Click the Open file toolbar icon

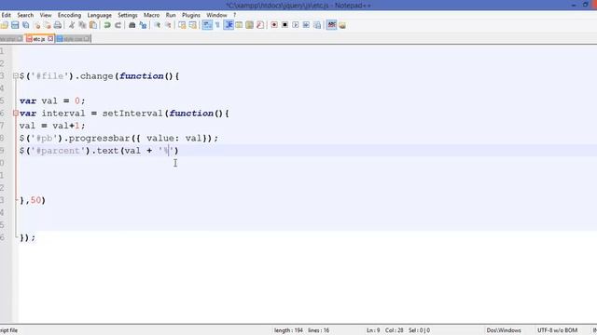pyautogui.click(x=4, y=25)
